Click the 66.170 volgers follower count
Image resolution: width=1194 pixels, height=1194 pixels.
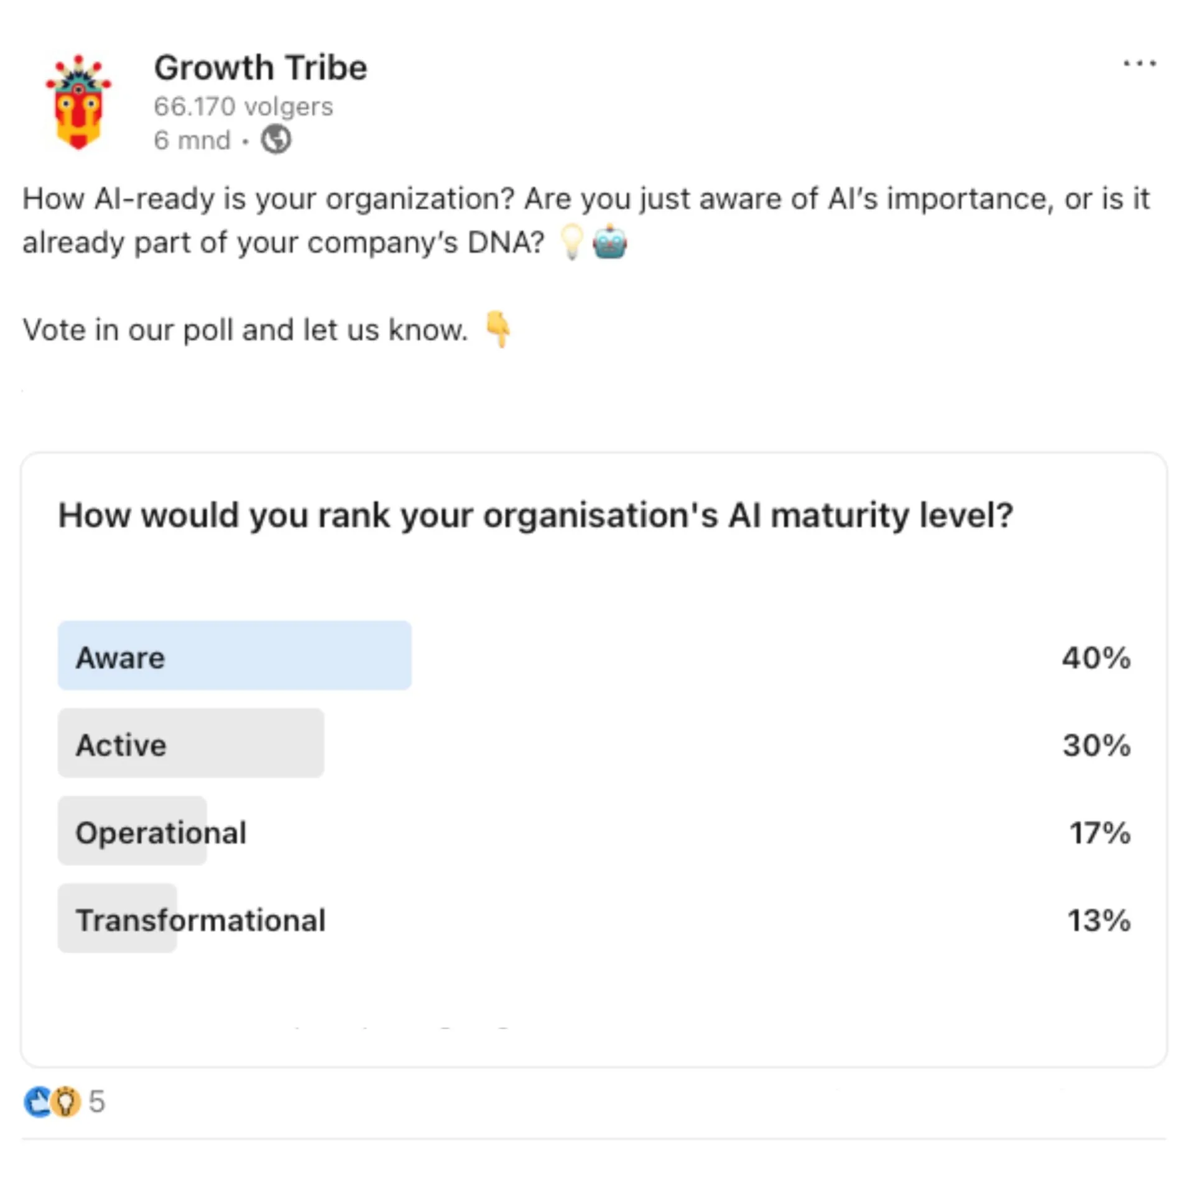click(243, 106)
